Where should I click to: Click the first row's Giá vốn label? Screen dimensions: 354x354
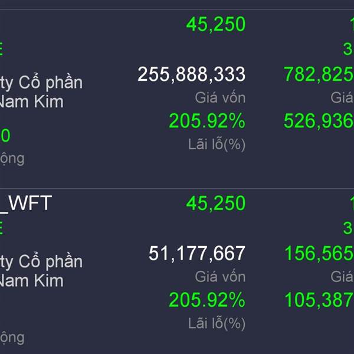coord(220,98)
